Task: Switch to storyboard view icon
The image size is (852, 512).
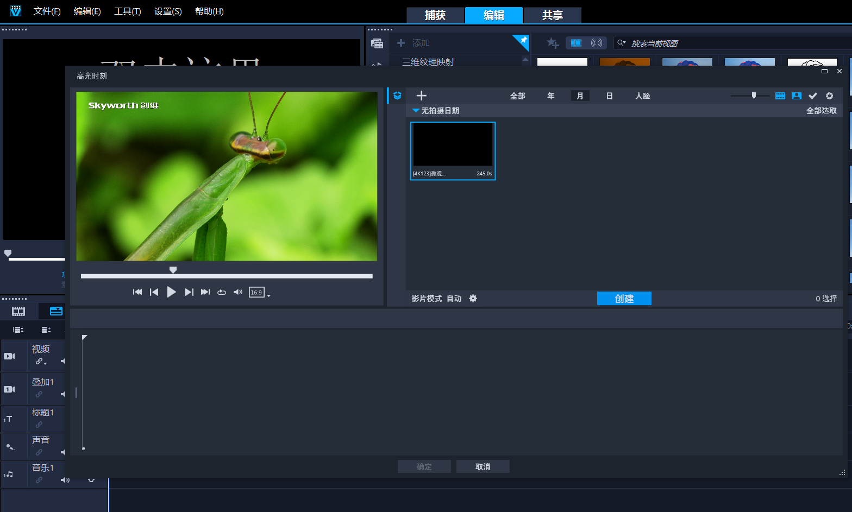Action: coord(18,311)
